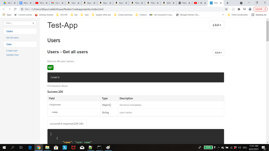Clear the filter with the X icon
This screenshot has width=269, height=151.
[x=33, y=23]
